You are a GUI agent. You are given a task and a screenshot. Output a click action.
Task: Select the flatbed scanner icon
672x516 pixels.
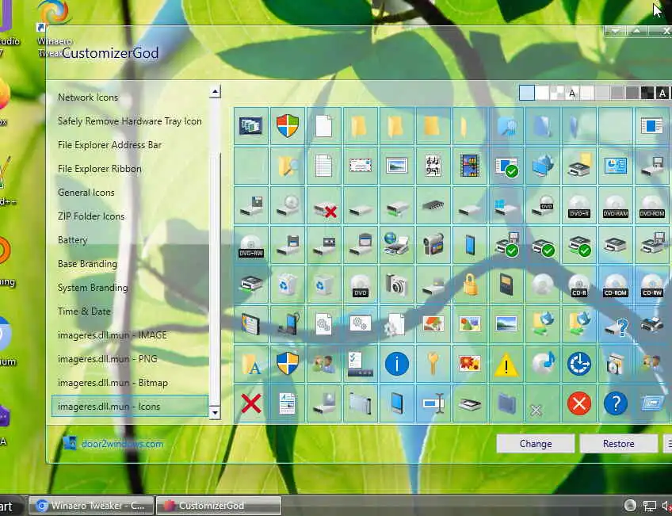tap(470, 403)
